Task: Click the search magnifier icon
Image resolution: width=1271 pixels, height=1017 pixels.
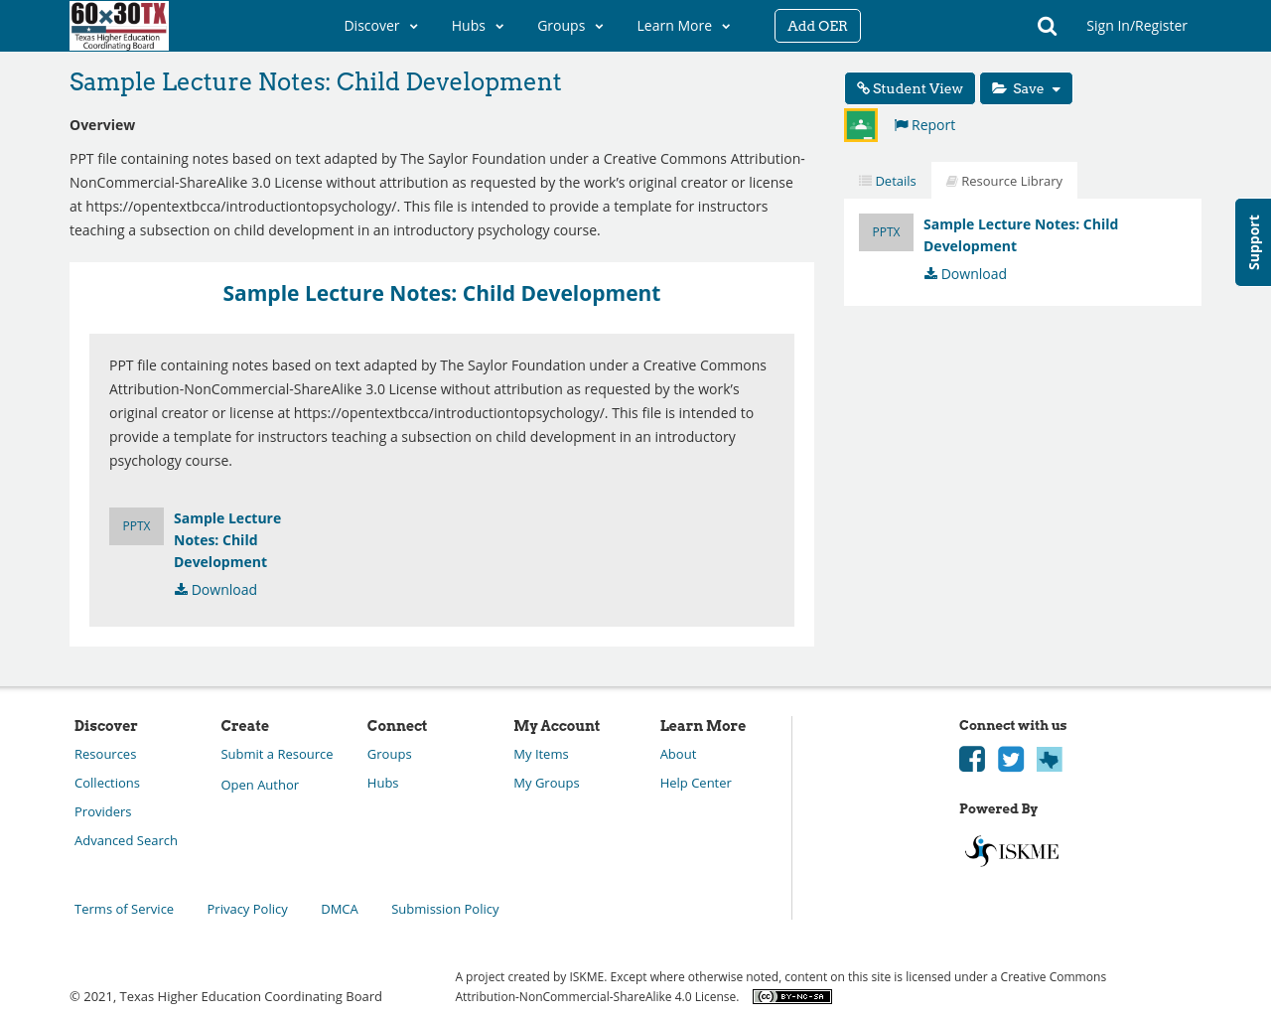Action: tap(1047, 26)
